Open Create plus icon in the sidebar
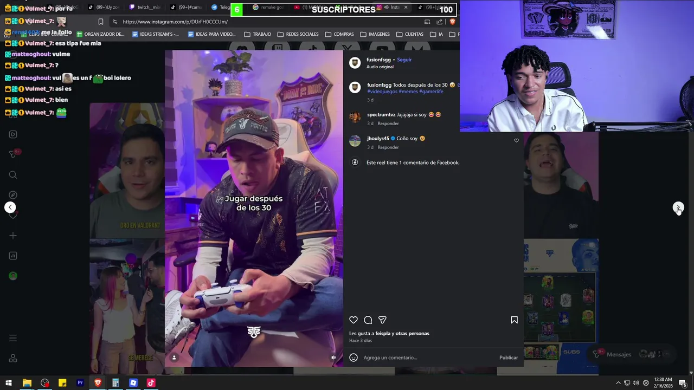The width and height of the screenshot is (694, 390). click(x=13, y=236)
